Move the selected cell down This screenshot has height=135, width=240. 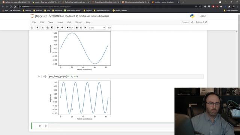coord(62,27)
